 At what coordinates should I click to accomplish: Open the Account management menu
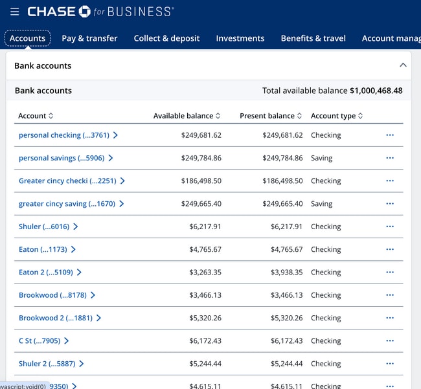(391, 38)
